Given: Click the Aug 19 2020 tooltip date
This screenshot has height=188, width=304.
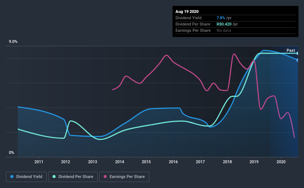Looking at the screenshot, I should [x=187, y=11].
